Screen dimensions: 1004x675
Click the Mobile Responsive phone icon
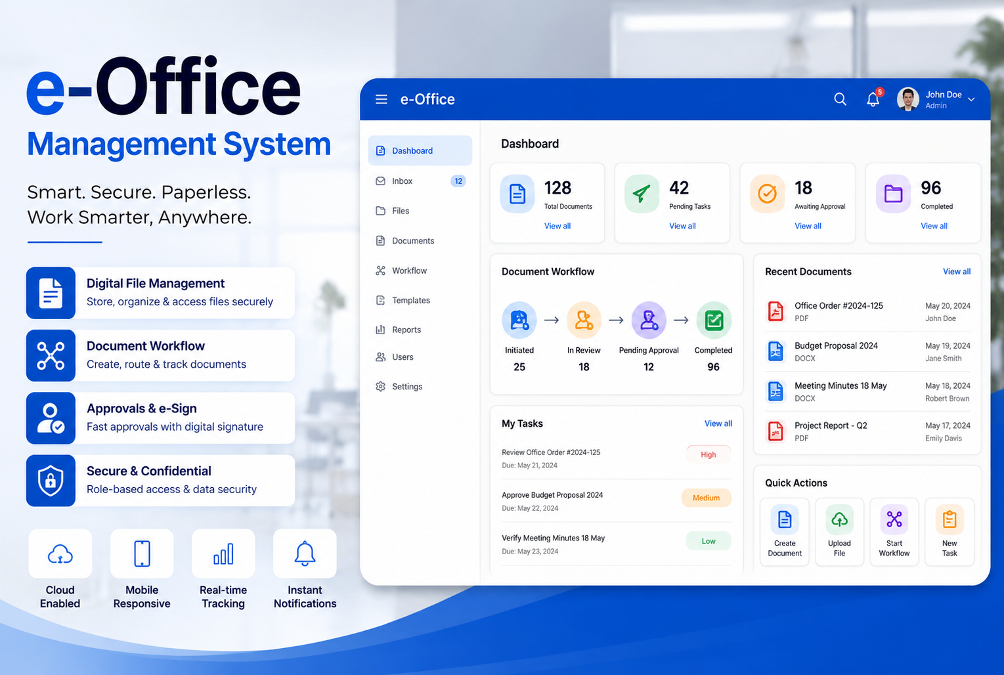142,554
